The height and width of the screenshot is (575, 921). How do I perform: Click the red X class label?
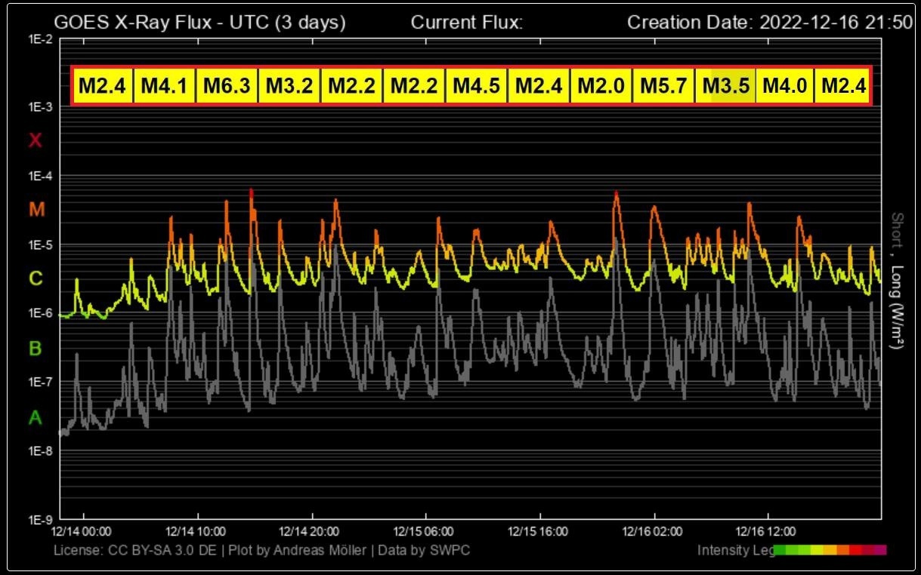35,140
